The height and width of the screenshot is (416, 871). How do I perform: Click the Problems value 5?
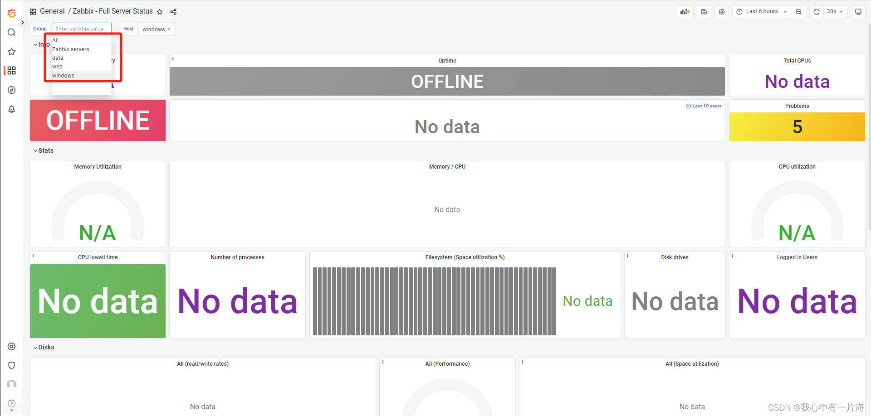pos(797,127)
